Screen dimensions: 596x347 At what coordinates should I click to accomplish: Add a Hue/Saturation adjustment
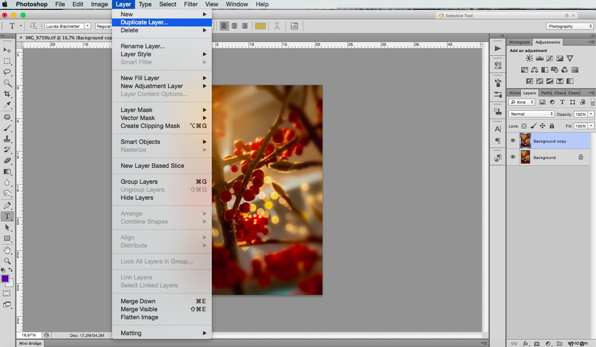(x=524, y=69)
